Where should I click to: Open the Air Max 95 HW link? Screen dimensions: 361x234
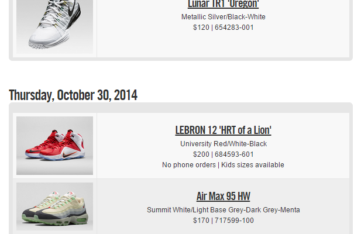(x=223, y=196)
